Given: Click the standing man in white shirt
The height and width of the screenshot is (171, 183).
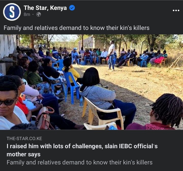Looking at the screenshot, I should pyautogui.click(x=111, y=55).
